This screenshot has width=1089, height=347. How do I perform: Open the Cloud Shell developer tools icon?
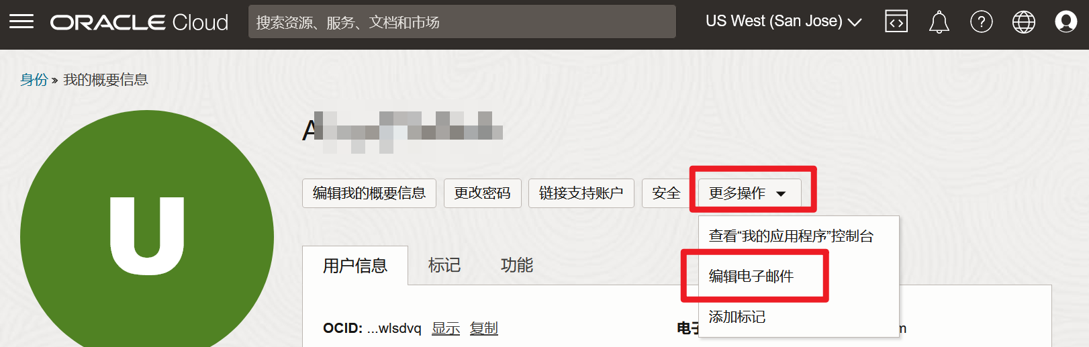[896, 22]
